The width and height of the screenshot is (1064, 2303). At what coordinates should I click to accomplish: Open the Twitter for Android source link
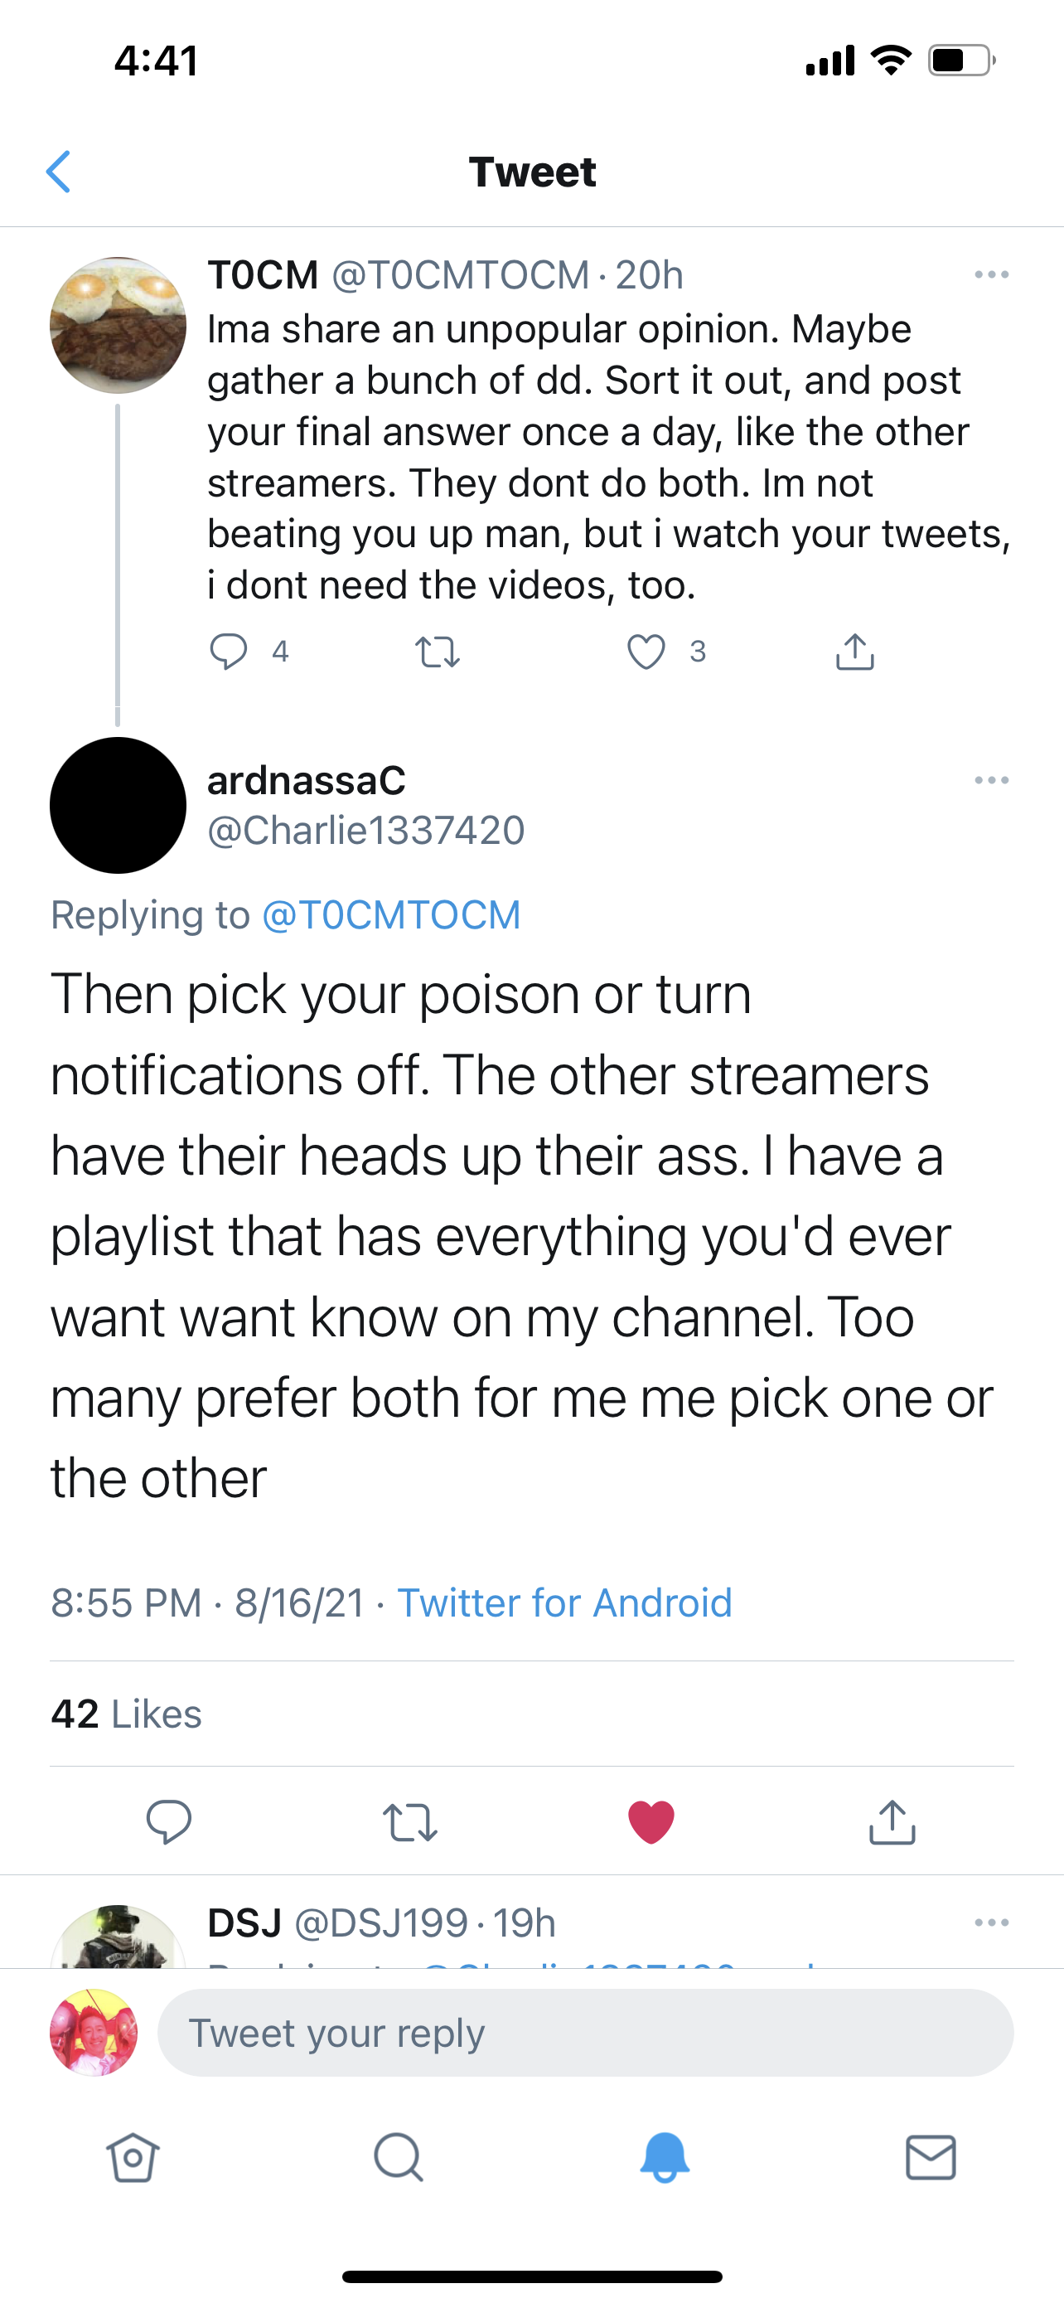coord(563,1602)
